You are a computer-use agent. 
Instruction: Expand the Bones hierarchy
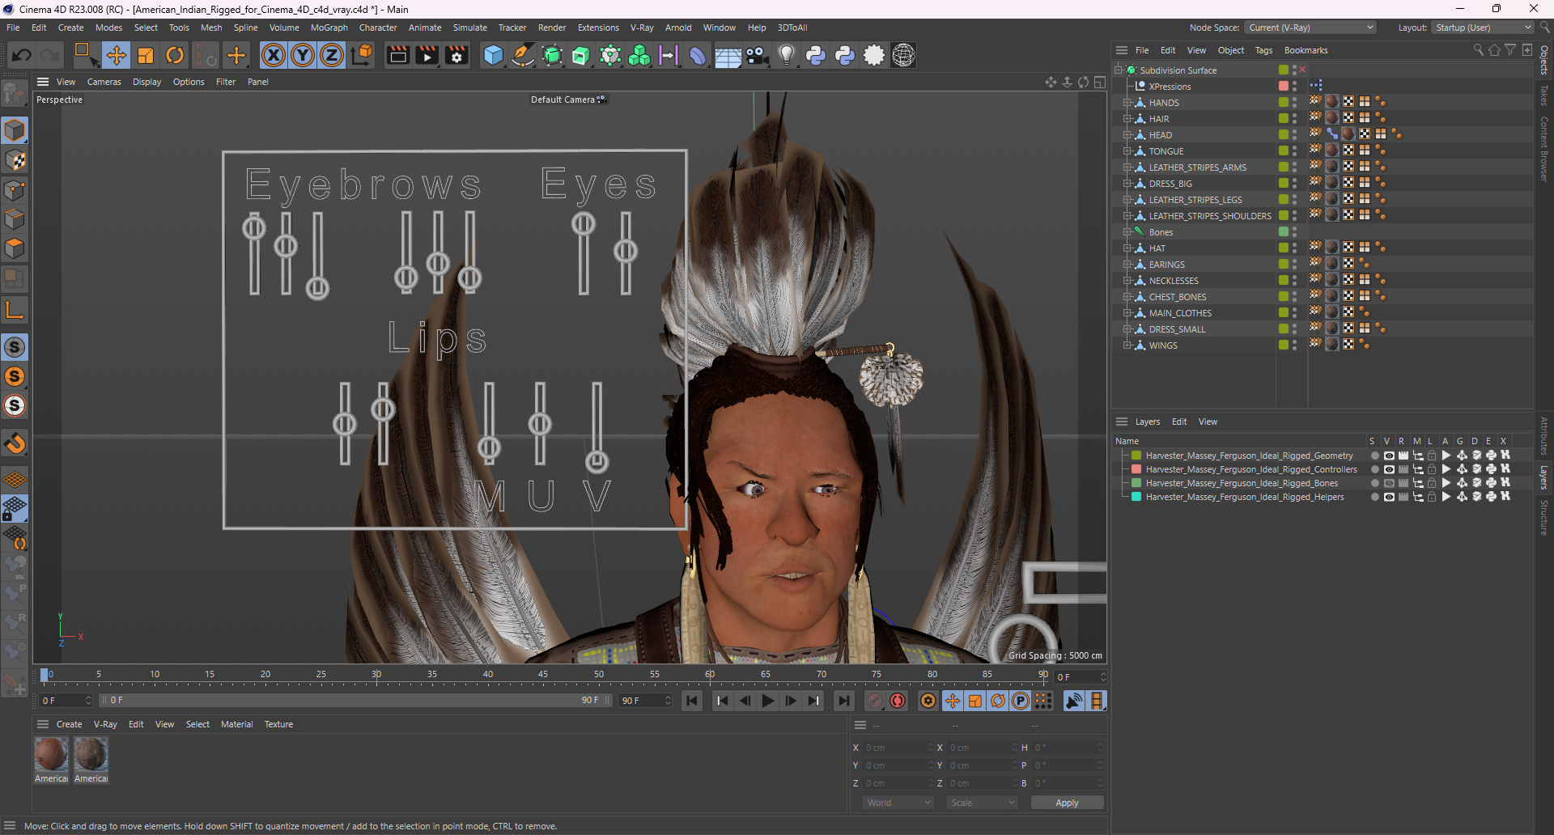coord(1126,232)
